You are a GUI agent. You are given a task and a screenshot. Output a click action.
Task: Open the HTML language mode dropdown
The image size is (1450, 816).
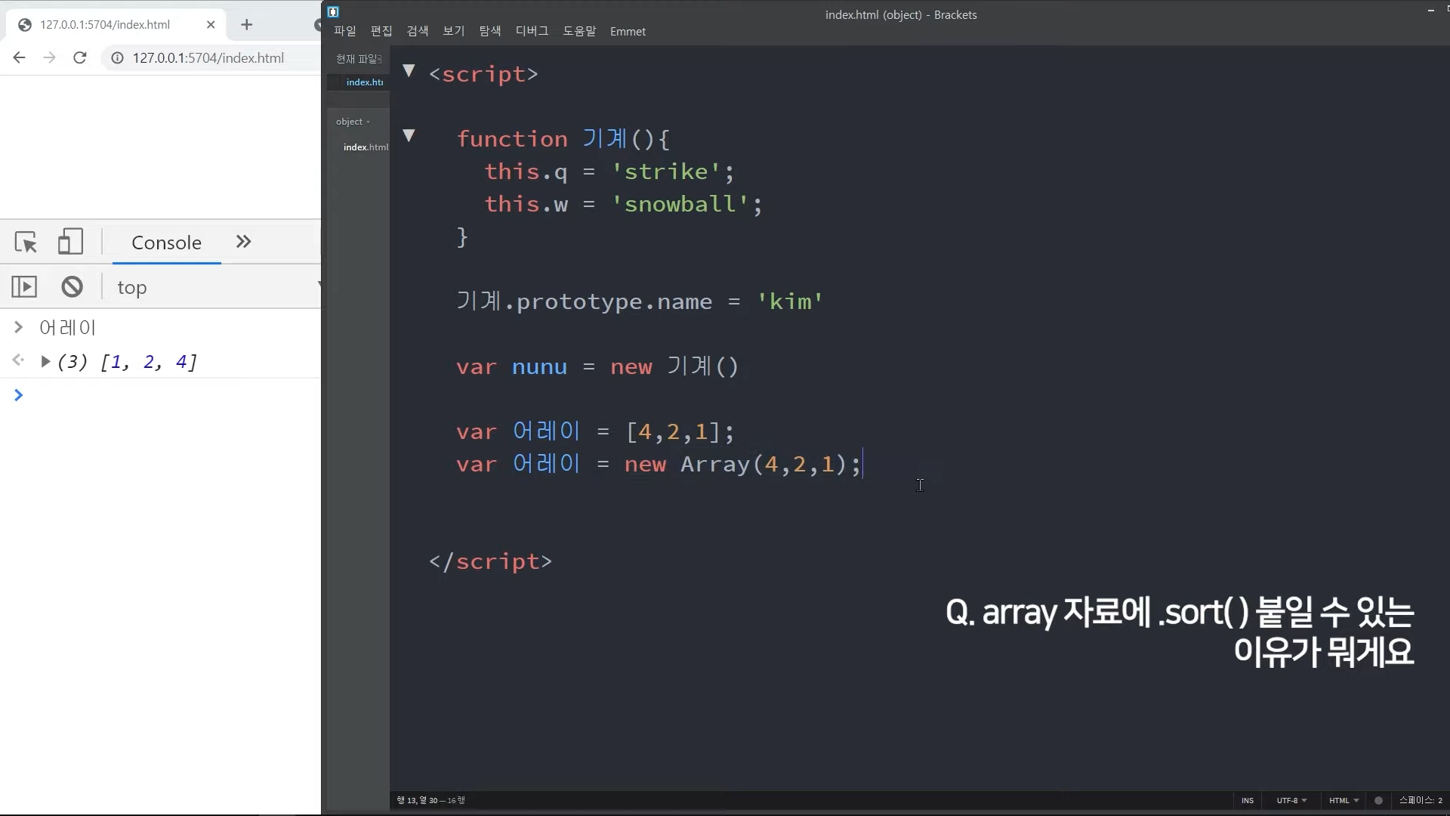coord(1344,800)
